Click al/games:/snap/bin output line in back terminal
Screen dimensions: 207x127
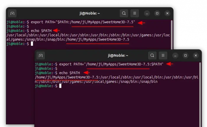point(68,40)
